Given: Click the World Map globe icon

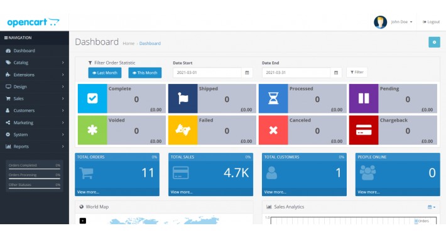Looking at the screenshot, I should click(x=82, y=207).
